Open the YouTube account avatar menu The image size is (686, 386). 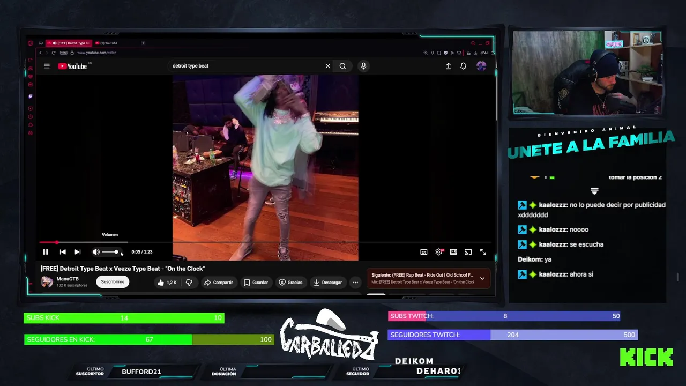pyautogui.click(x=481, y=66)
